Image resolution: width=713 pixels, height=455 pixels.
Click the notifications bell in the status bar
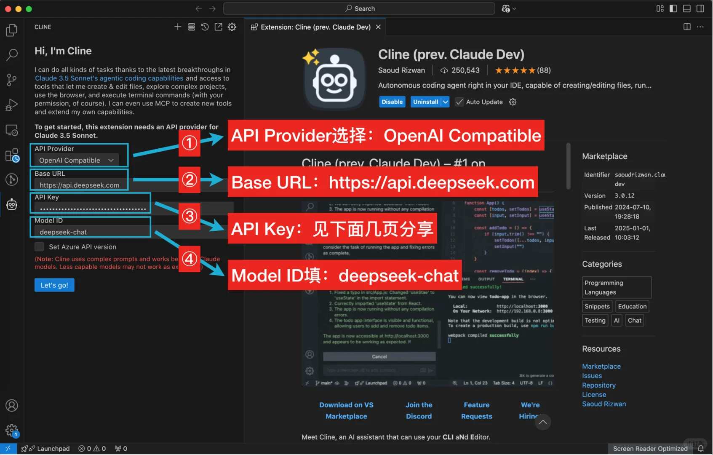click(700, 448)
